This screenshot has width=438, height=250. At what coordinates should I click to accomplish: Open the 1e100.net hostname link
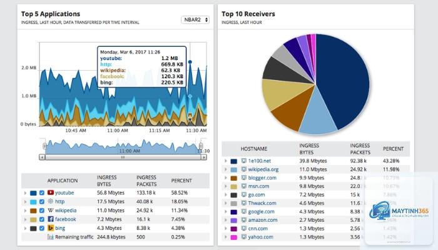(260, 161)
